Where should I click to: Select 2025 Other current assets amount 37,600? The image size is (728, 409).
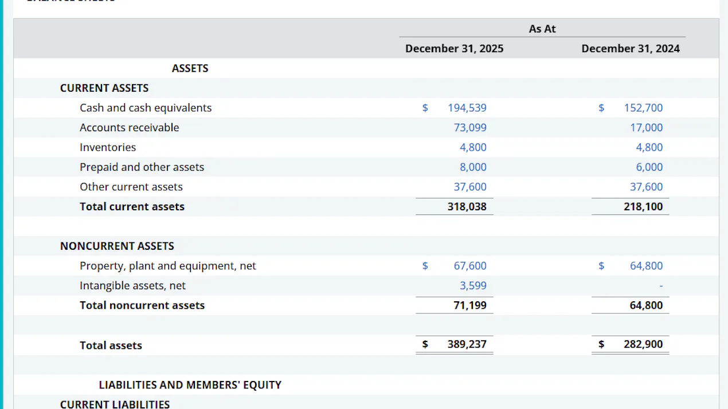(470, 187)
